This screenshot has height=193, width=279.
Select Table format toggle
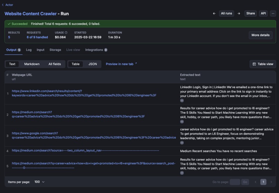75,64
